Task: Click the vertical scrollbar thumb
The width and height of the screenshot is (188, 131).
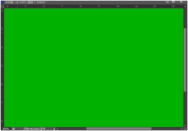Action: [185, 60]
